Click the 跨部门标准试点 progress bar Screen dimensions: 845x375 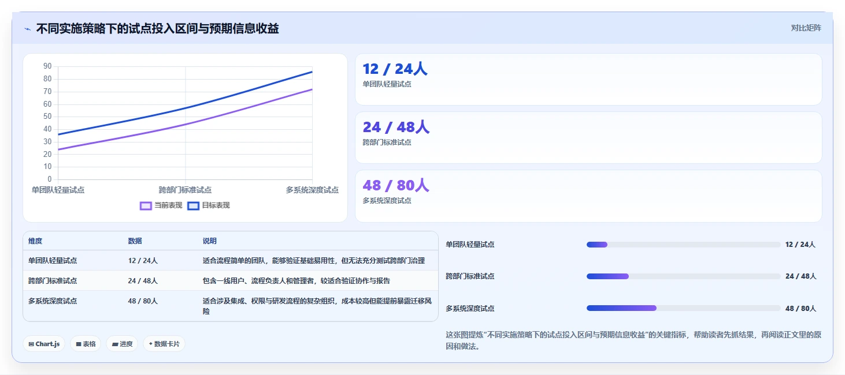pos(683,276)
